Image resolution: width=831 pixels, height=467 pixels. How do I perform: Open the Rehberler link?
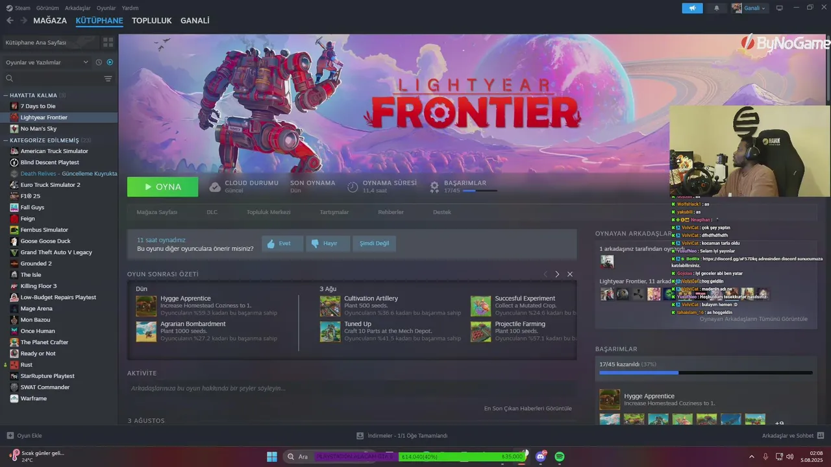pyautogui.click(x=391, y=212)
